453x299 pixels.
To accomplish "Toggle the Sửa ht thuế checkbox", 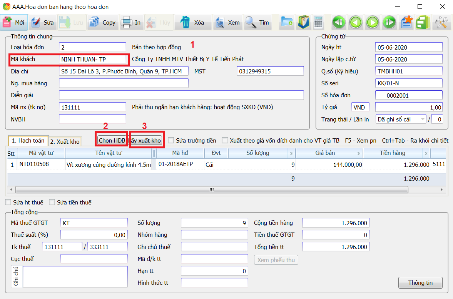I will click(x=8, y=202).
